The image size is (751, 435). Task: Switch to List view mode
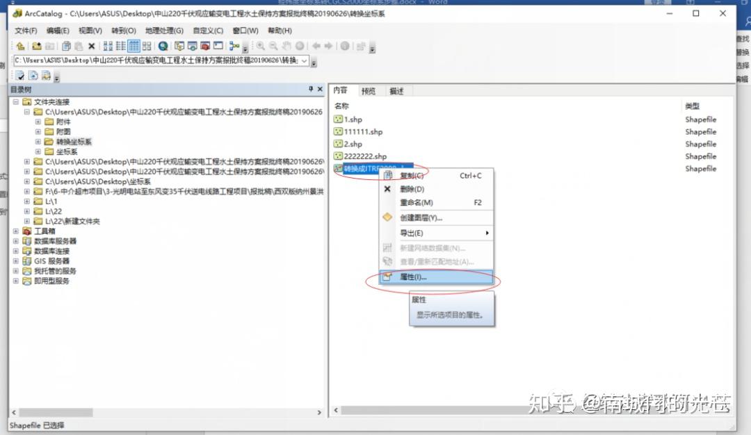(121, 46)
